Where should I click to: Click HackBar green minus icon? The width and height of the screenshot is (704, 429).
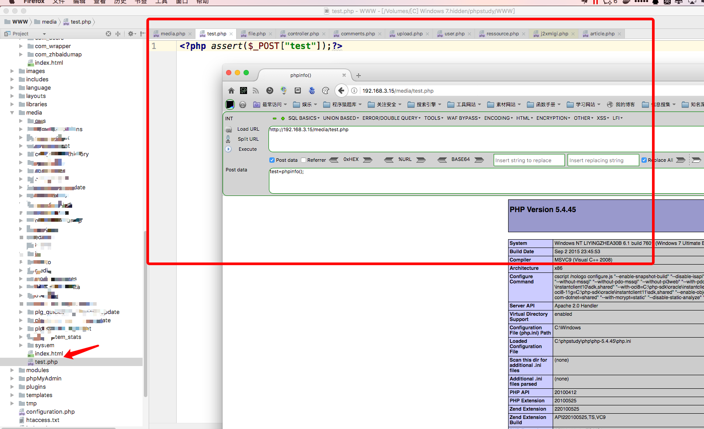tap(275, 118)
